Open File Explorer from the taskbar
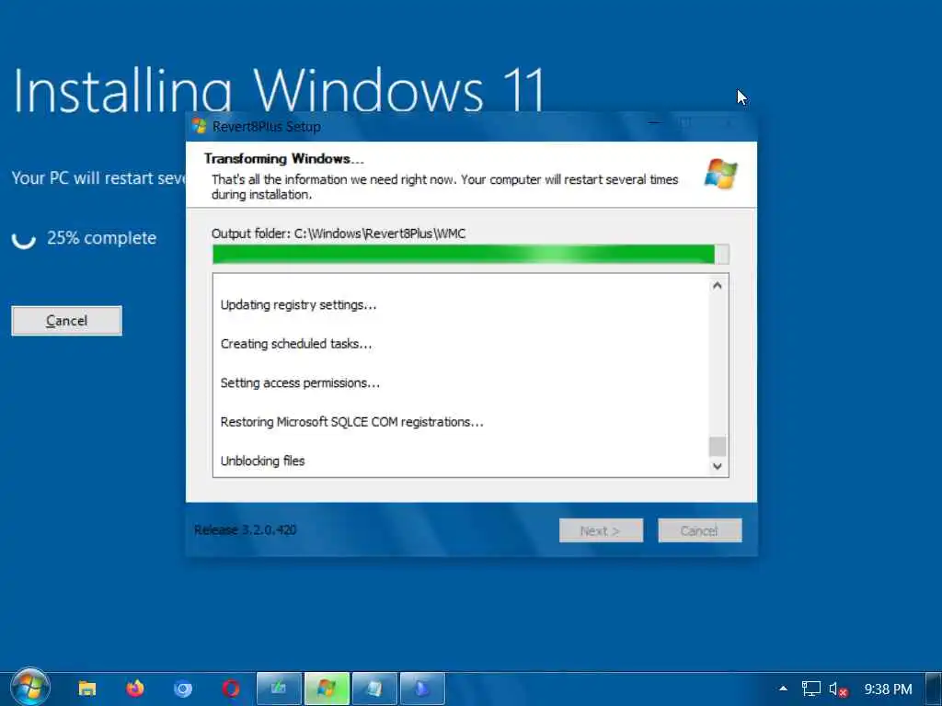The width and height of the screenshot is (942, 706). pyautogui.click(x=87, y=689)
